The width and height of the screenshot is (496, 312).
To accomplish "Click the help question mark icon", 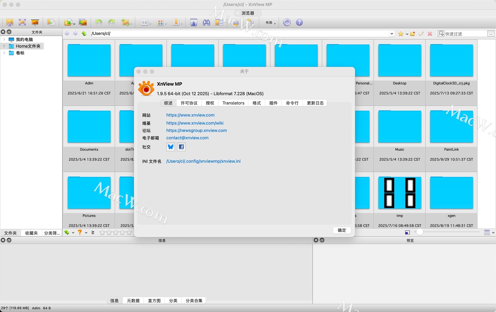I will [x=299, y=23].
